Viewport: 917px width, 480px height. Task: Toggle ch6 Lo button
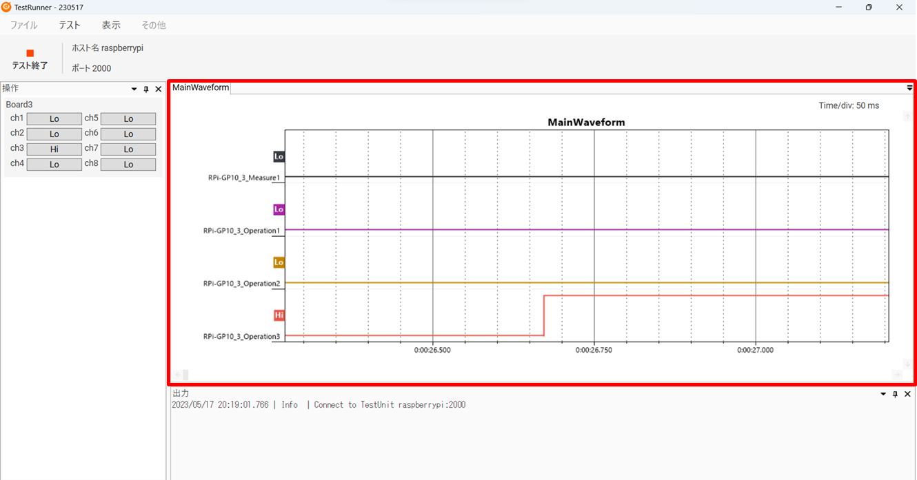pos(128,134)
